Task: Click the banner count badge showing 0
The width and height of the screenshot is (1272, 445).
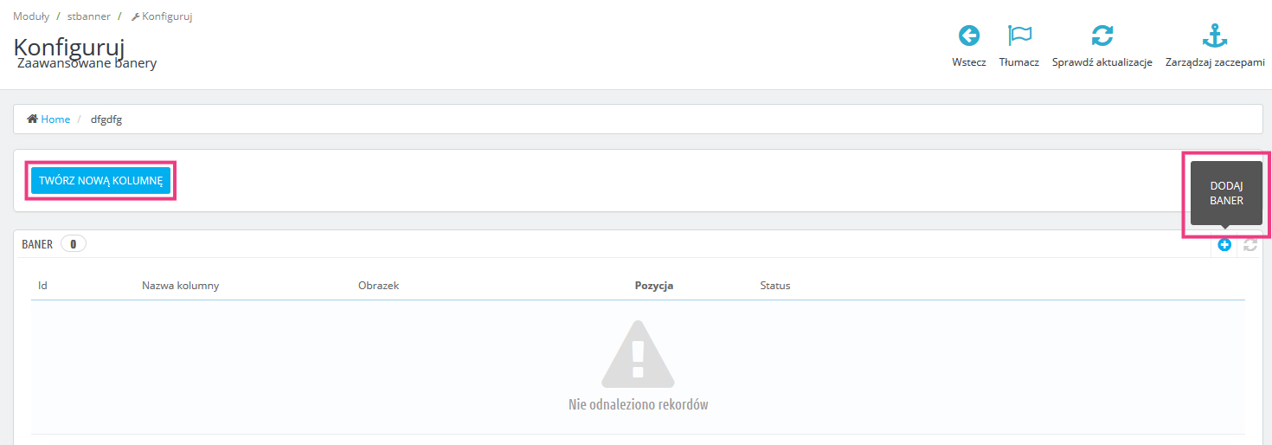Action: [73, 244]
